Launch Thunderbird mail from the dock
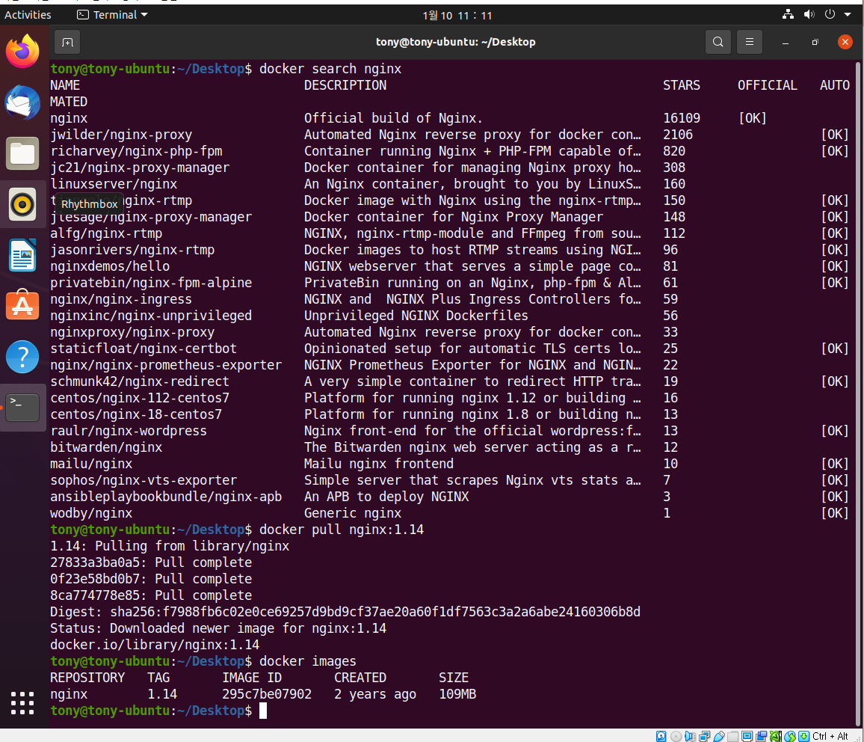Viewport: 864px width, 742px height. pyautogui.click(x=22, y=102)
